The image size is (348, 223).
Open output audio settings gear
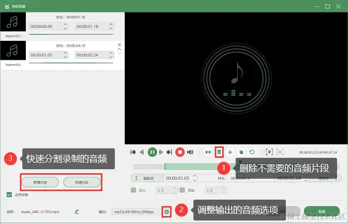167,212
